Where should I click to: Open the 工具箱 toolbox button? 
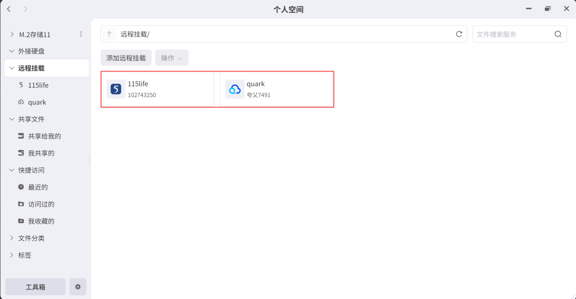tap(36, 287)
